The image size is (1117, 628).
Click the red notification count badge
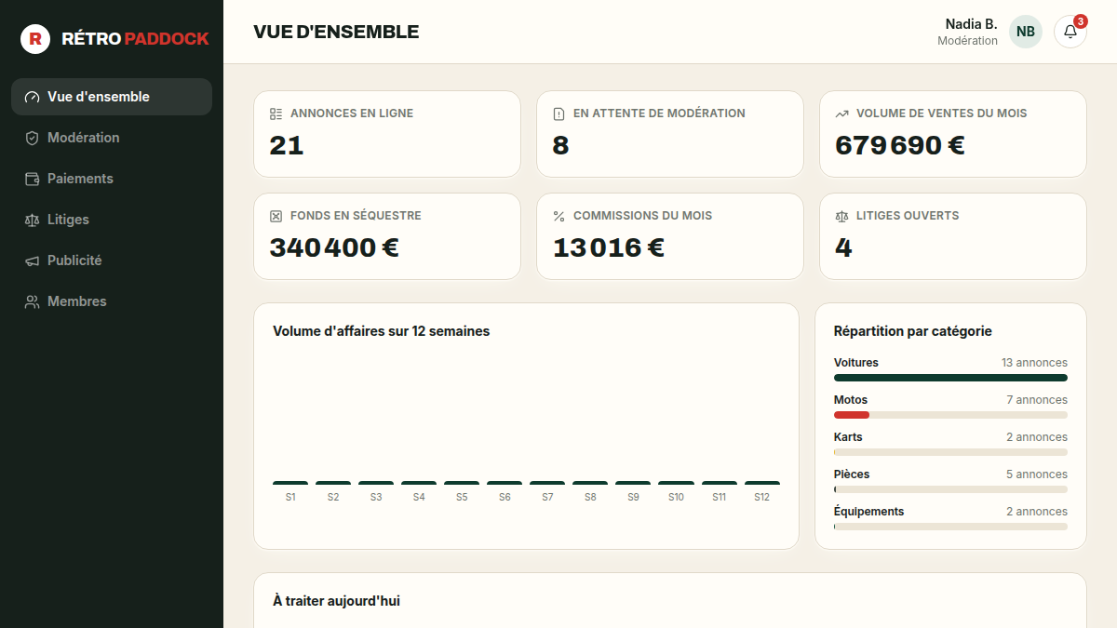click(x=1081, y=21)
